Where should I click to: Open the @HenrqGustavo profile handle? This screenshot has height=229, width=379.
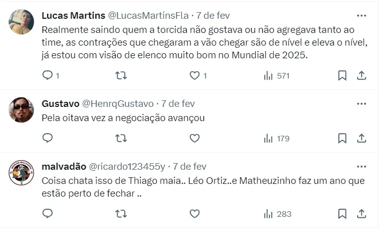pos(118,104)
